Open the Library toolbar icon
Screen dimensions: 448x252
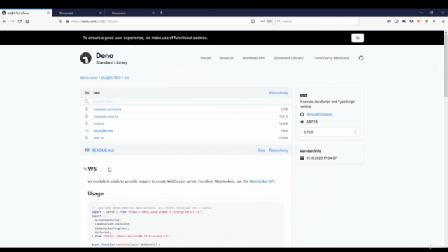point(389,22)
